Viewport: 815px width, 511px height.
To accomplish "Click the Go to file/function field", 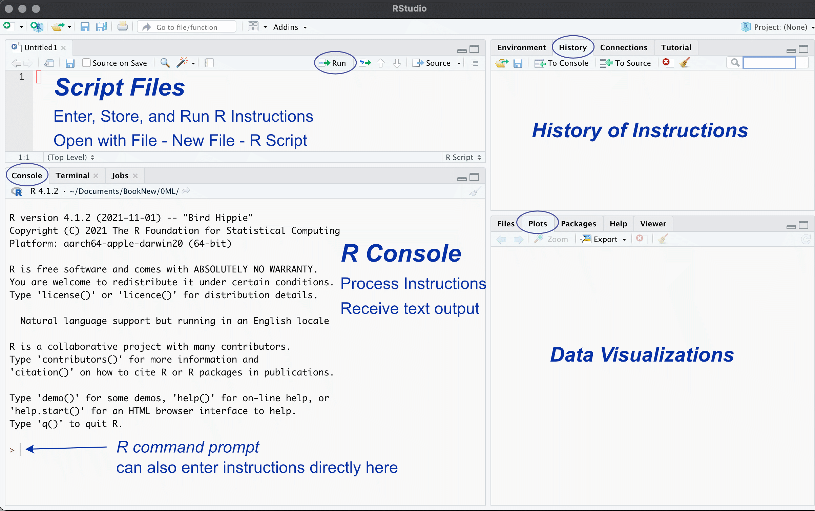I will (x=187, y=27).
